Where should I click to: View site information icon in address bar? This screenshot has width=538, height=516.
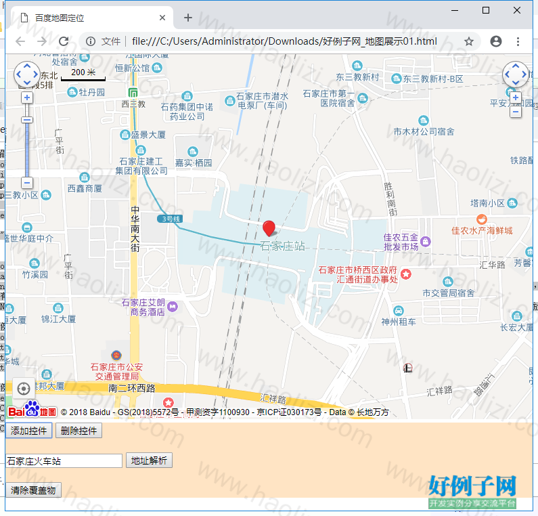point(91,41)
